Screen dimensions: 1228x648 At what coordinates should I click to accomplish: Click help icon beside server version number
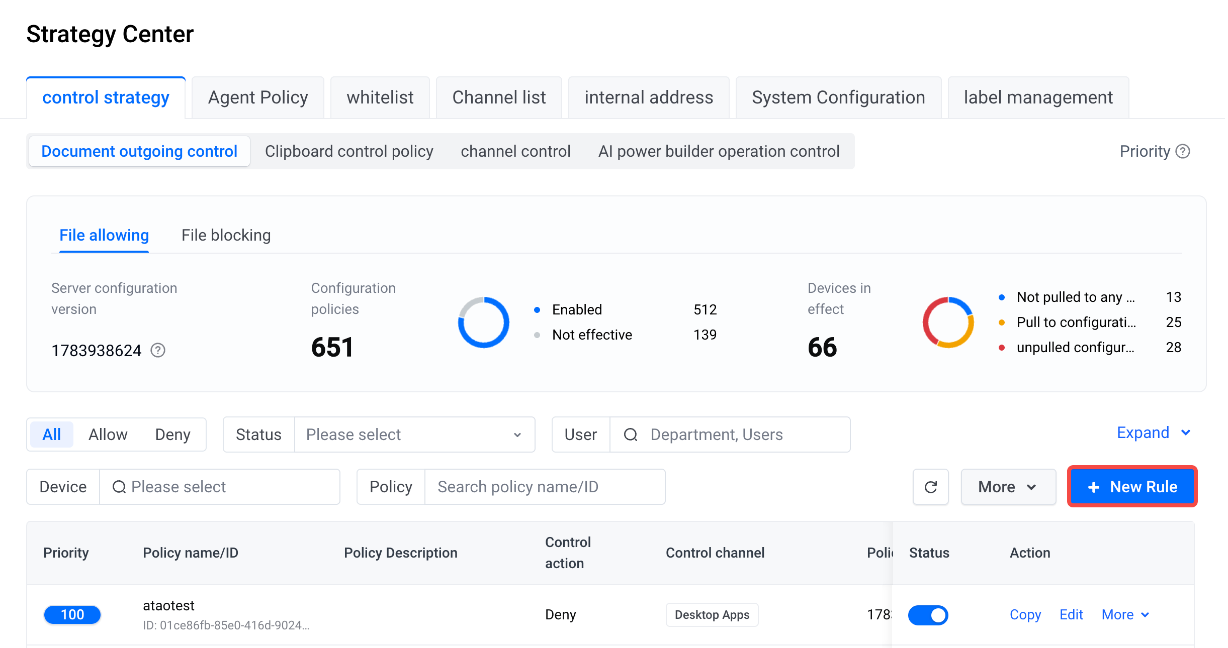158,350
